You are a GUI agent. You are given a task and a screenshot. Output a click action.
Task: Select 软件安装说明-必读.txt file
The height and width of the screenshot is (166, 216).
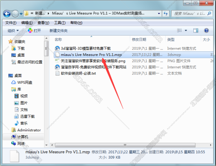78,73
